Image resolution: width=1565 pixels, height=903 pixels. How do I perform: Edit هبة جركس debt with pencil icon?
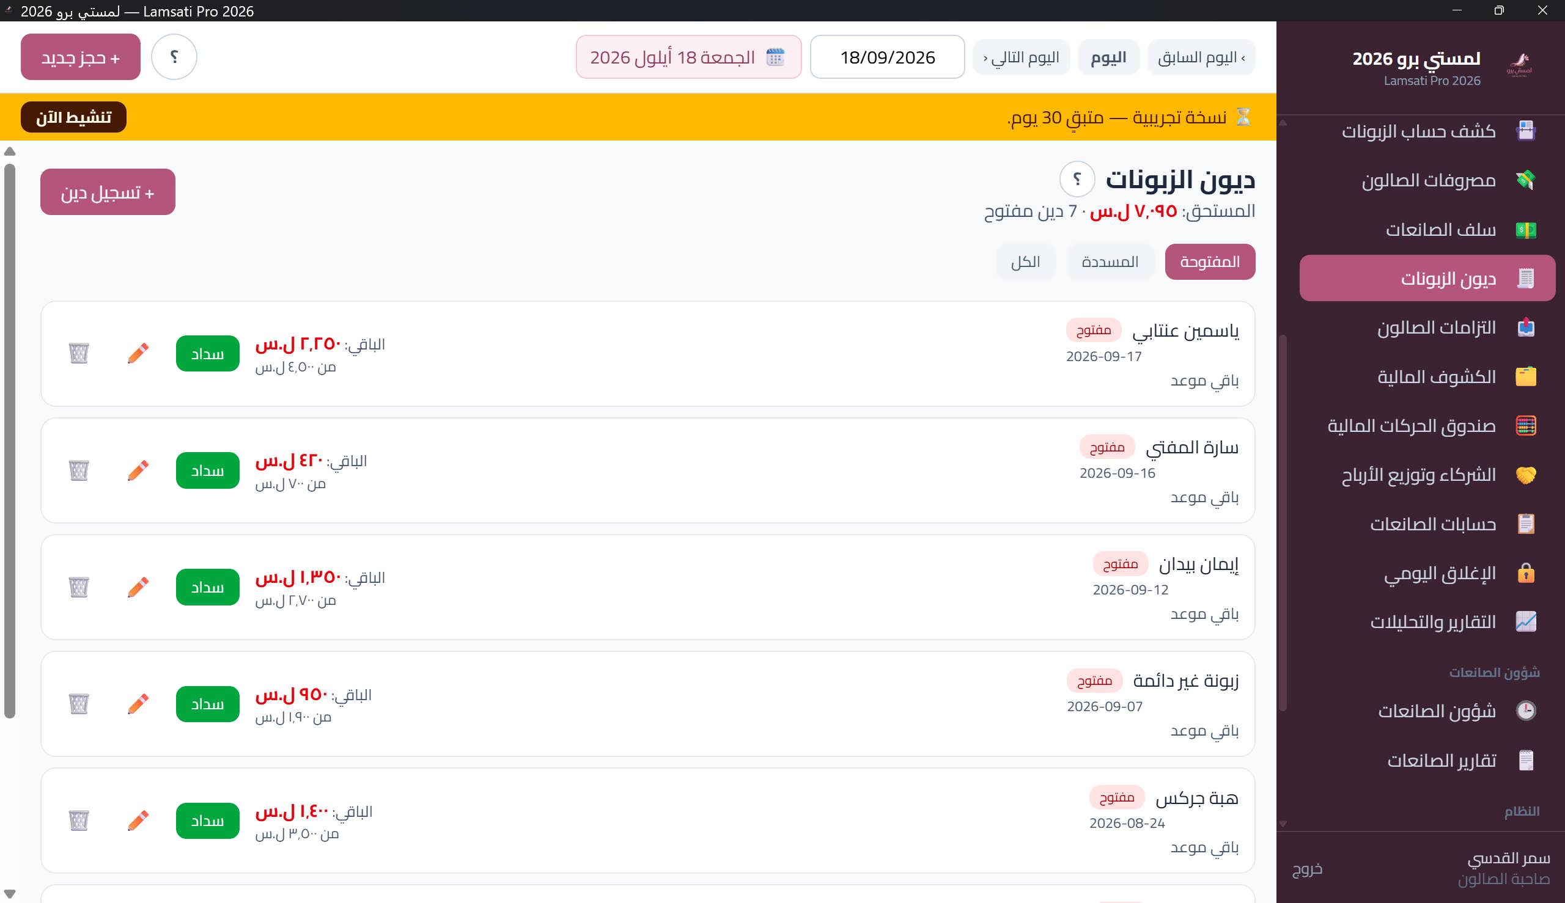coord(138,821)
